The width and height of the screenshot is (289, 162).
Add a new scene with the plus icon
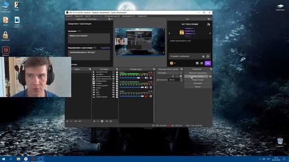click(x=67, y=121)
